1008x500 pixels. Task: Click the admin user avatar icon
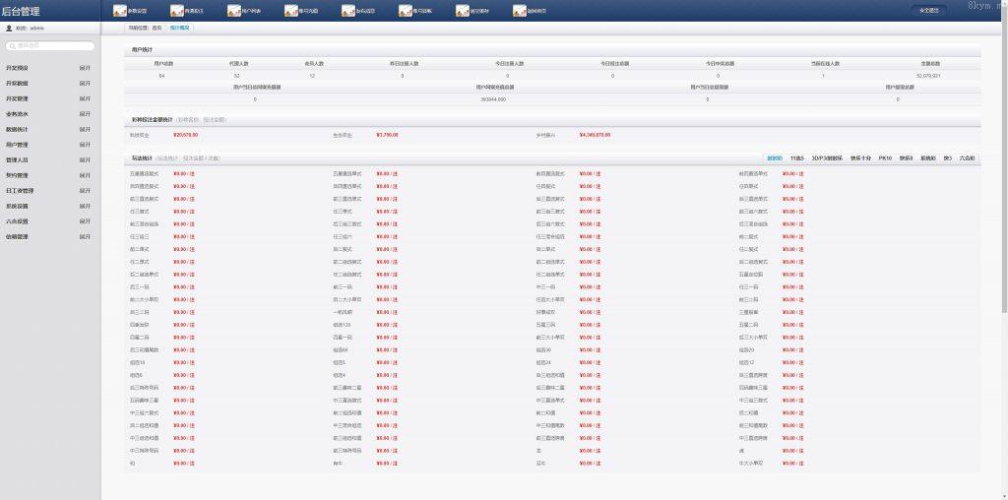[x=9, y=29]
